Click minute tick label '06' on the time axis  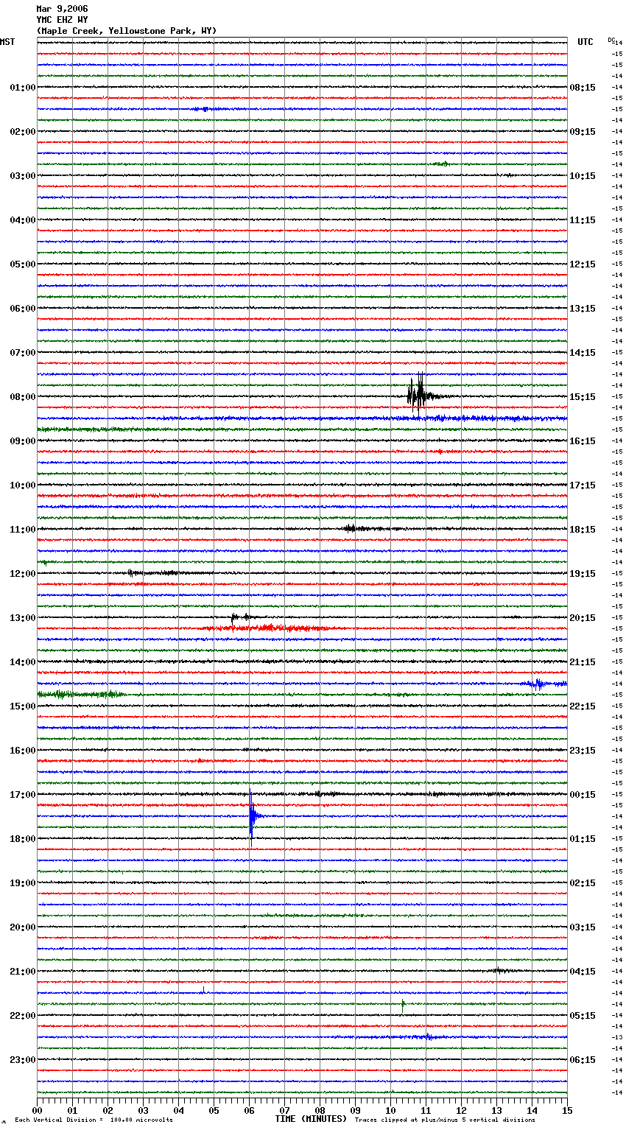coord(250,1111)
